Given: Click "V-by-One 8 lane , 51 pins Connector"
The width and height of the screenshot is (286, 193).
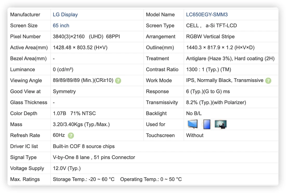Looking at the screenshot, I should point(94,157).
